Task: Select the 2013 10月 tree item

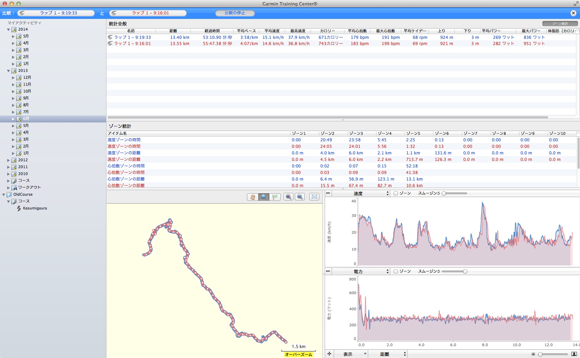Action: (27, 91)
